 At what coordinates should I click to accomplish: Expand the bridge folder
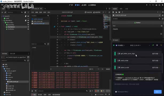pyautogui.click(x=5, y=73)
